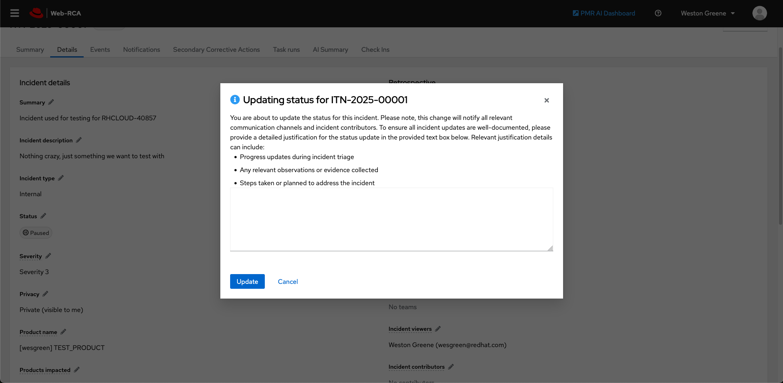783x383 pixels.
Task: Edit the Summary field pencil icon
Action: click(x=51, y=102)
